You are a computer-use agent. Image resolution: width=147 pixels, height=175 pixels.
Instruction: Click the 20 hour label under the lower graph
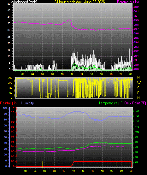(112, 171)
